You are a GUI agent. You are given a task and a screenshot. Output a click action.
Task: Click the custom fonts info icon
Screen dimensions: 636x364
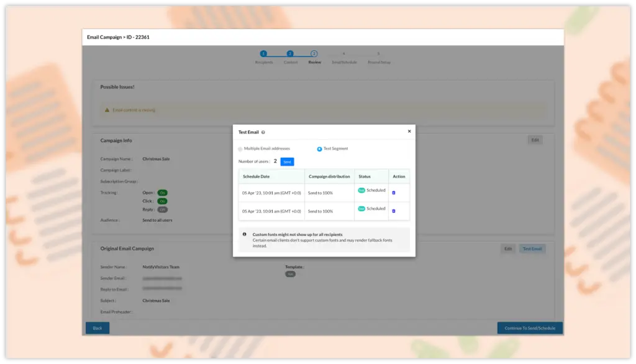click(244, 234)
